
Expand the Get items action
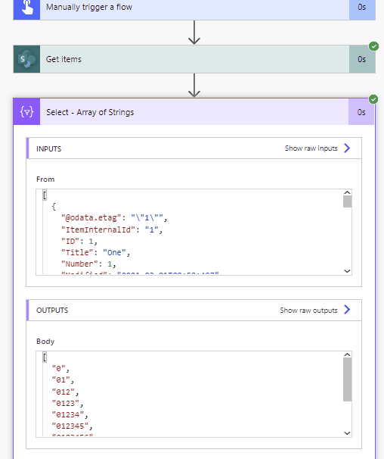click(194, 59)
